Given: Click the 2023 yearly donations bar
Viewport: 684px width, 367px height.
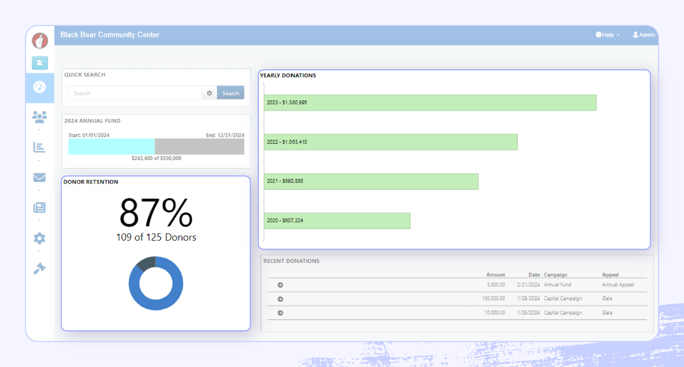Looking at the screenshot, I should click(430, 102).
